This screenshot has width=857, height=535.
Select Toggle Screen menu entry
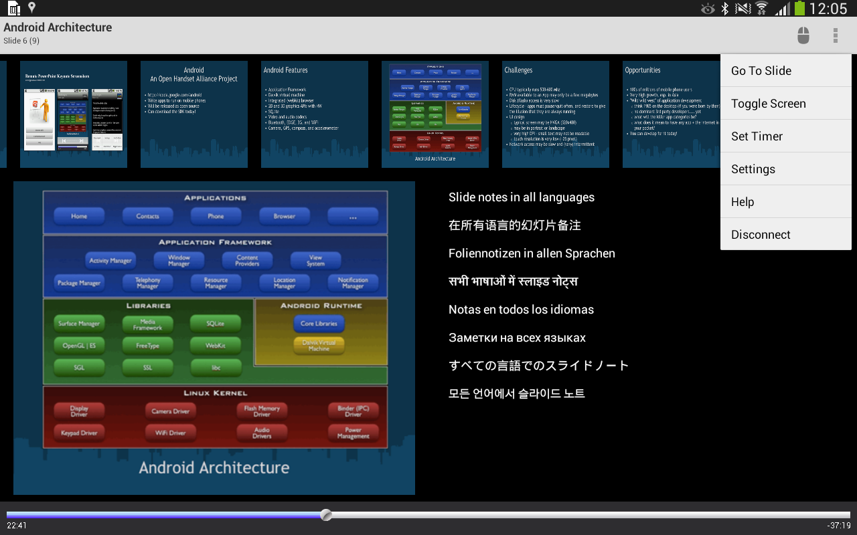tap(786, 104)
